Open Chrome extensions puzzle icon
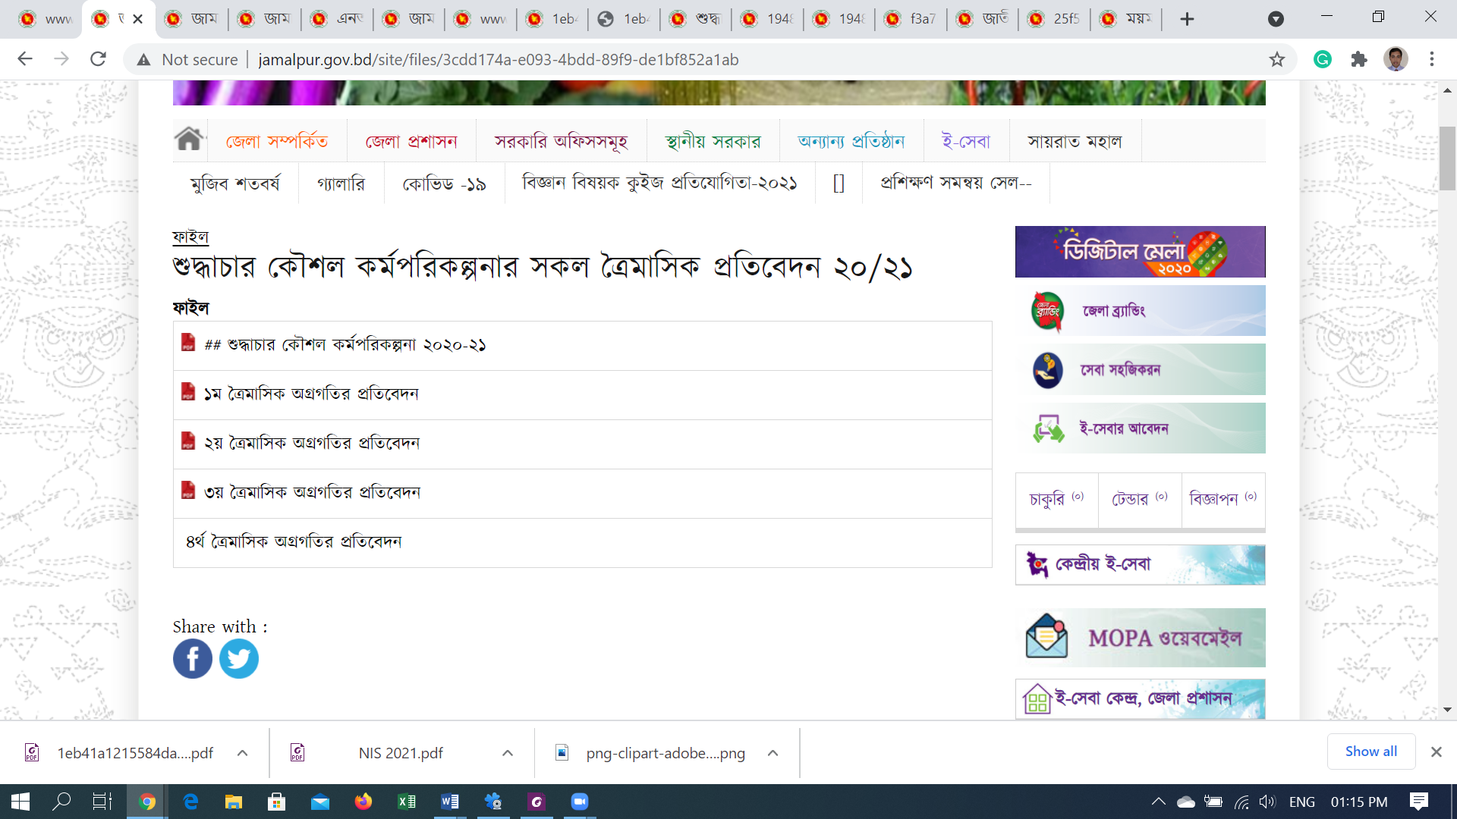 [1359, 59]
